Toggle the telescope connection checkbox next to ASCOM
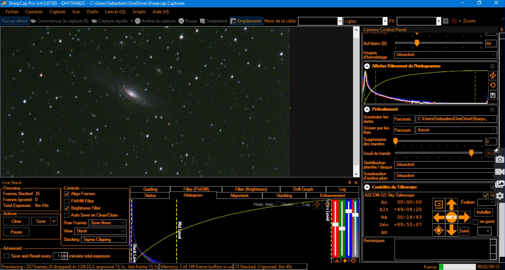The width and height of the screenshot is (505, 270). coord(486,195)
